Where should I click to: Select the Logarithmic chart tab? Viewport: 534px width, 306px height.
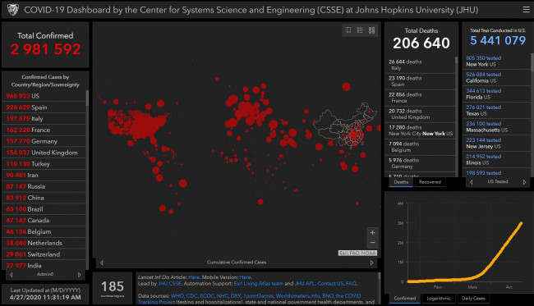[x=439, y=298]
